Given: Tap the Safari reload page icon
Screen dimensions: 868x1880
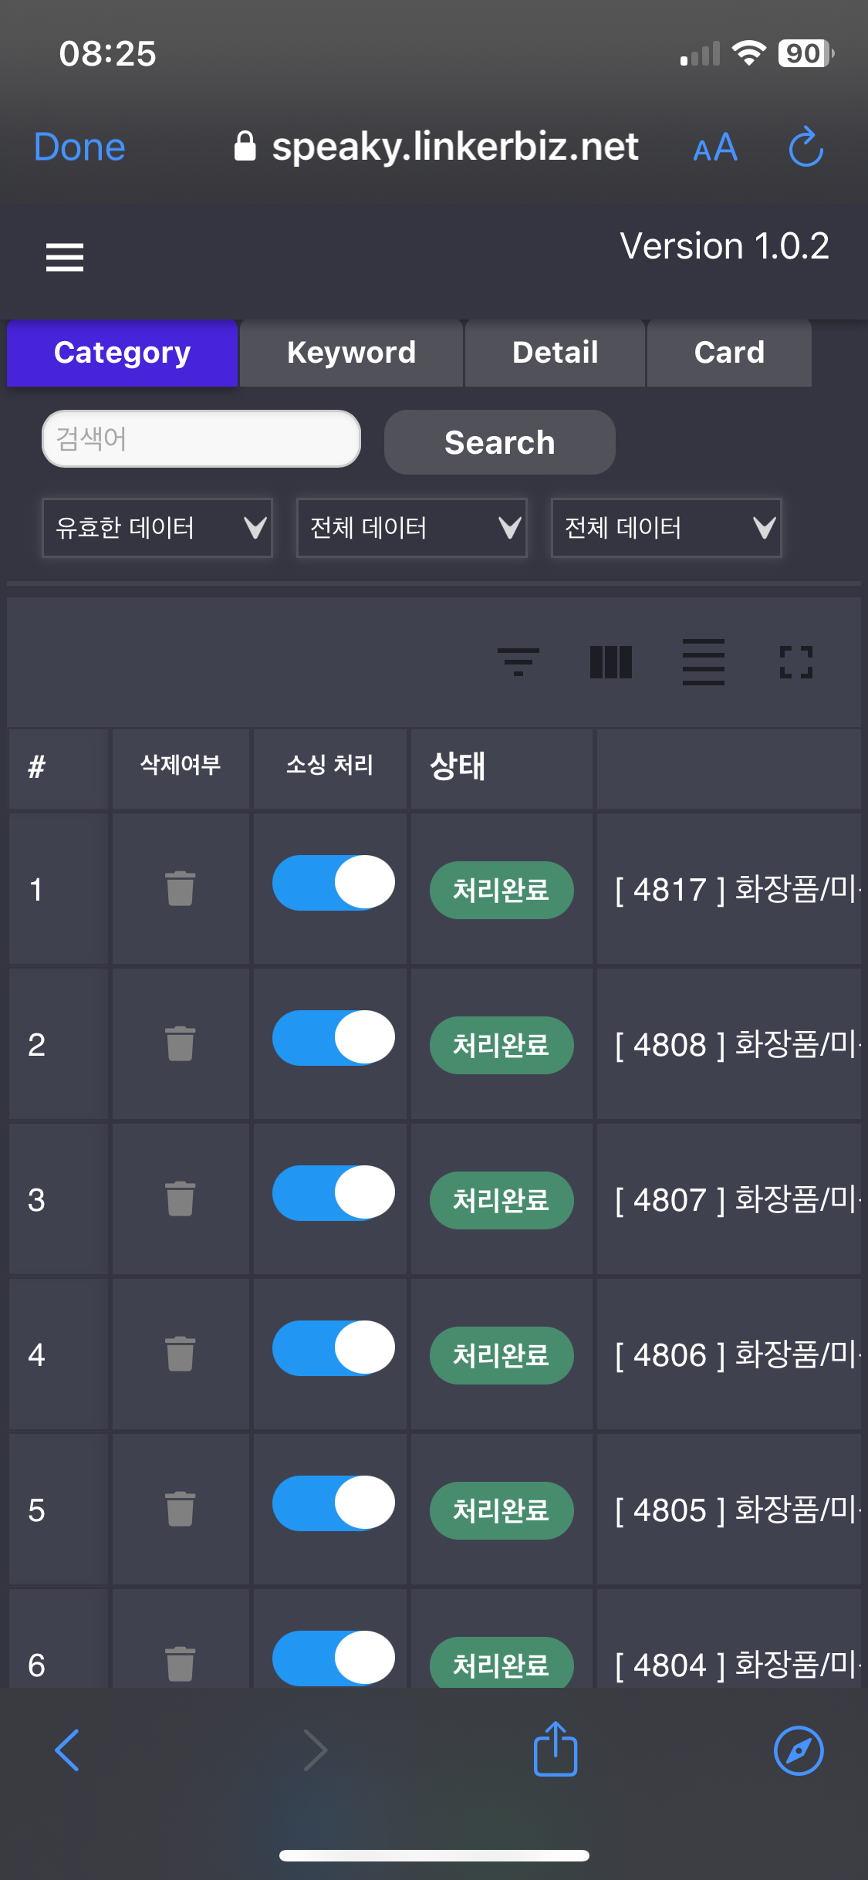Looking at the screenshot, I should [x=806, y=147].
